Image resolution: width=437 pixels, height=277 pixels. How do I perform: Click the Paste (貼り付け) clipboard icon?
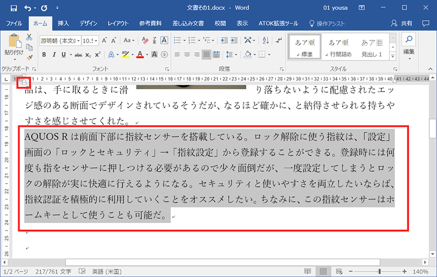point(14,41)
